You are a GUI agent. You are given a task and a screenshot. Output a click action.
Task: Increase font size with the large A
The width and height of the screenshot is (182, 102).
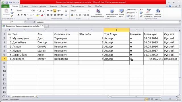(40, 11)
